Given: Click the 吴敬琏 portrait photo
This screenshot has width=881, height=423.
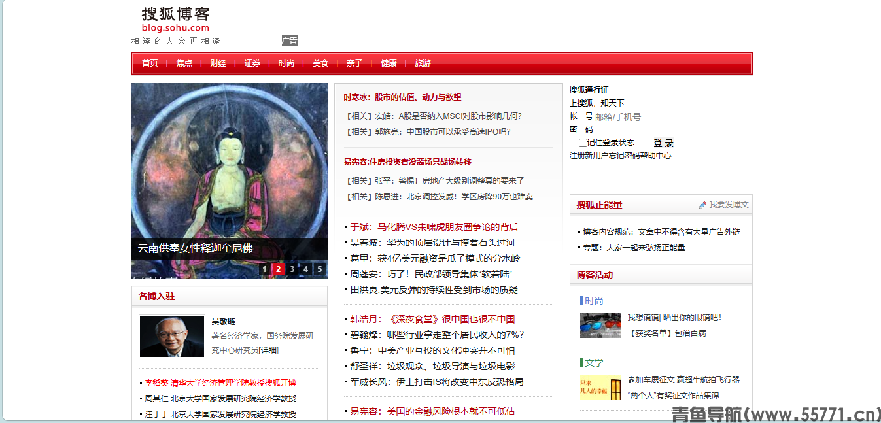Looking at the screenshot, I should coord(172,336).
